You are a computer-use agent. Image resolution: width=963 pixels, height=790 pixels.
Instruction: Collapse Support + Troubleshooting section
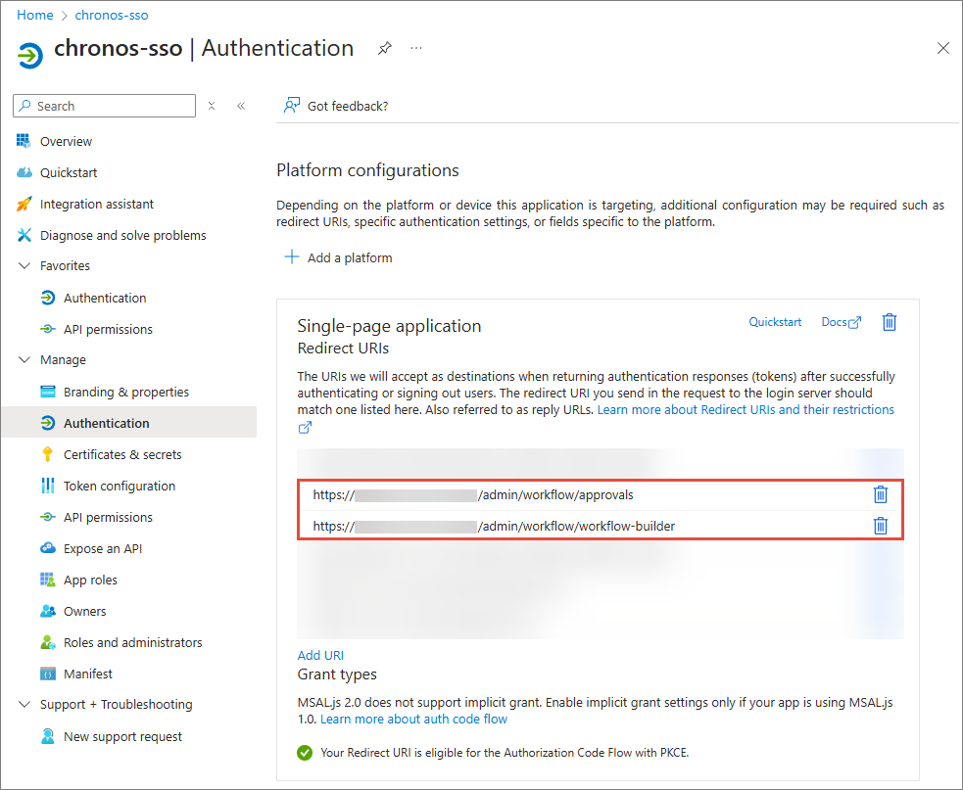coord(24,705)
